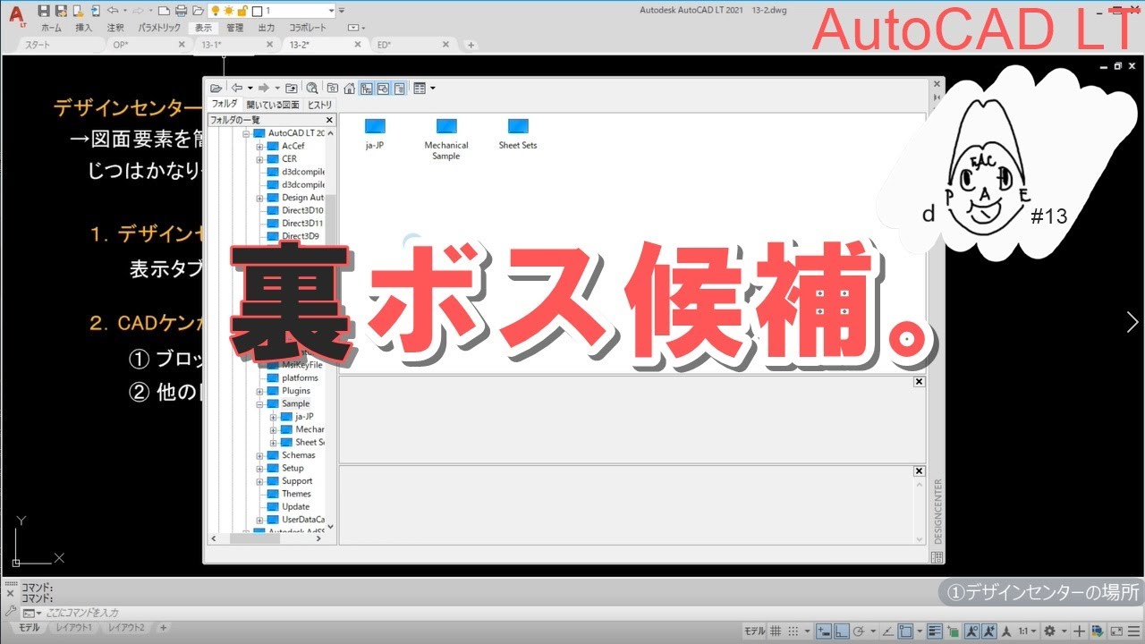
Task: Click DesignCenter Forward arrow
Action: tap(264, 88)
